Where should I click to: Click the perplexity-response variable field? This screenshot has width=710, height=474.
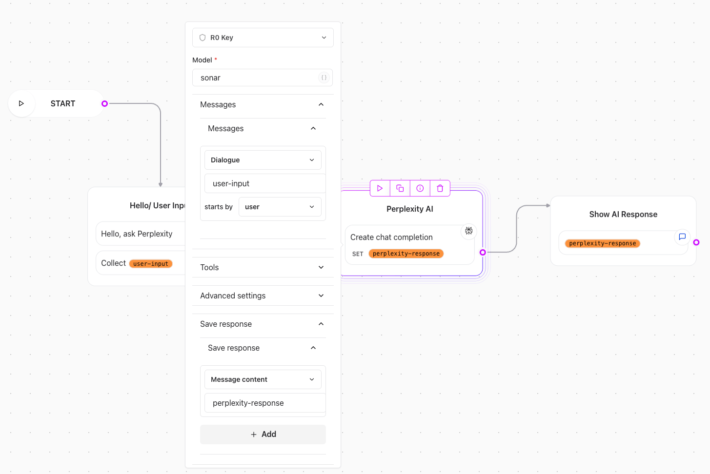tap(265, 403)
